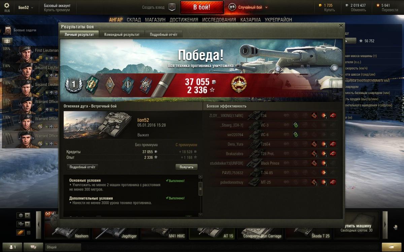Image resolution: width=404 pixels, height=252 pixels.
Task: Click the mission conditions scrollbar handle
Action: point(200,188)
